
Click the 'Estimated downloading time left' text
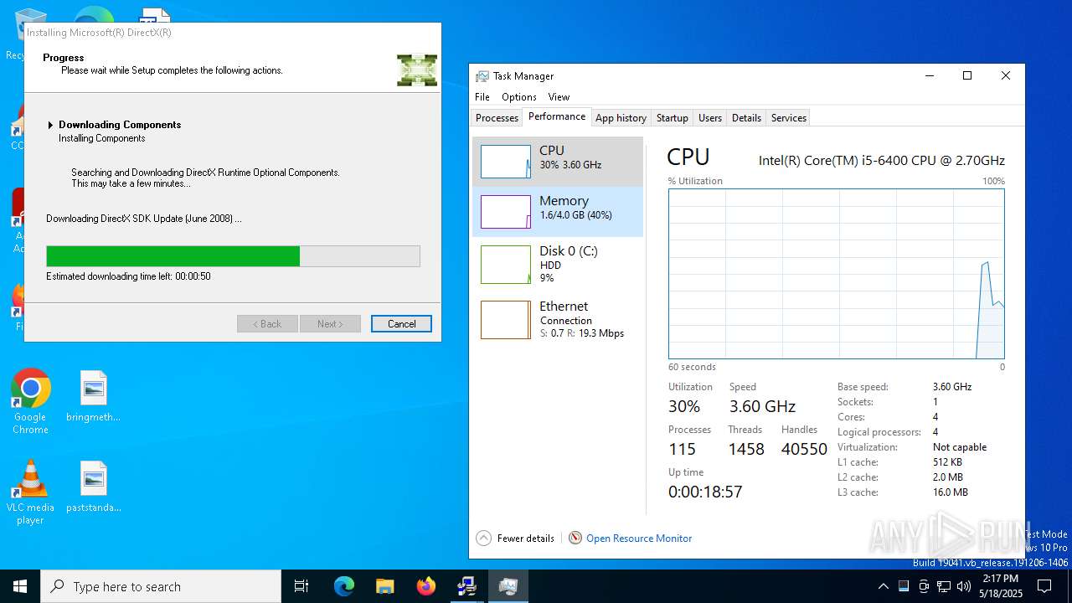point(128,276)
